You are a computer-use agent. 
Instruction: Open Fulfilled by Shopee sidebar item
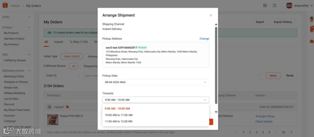pyautogui.click(x=15, y=60)
